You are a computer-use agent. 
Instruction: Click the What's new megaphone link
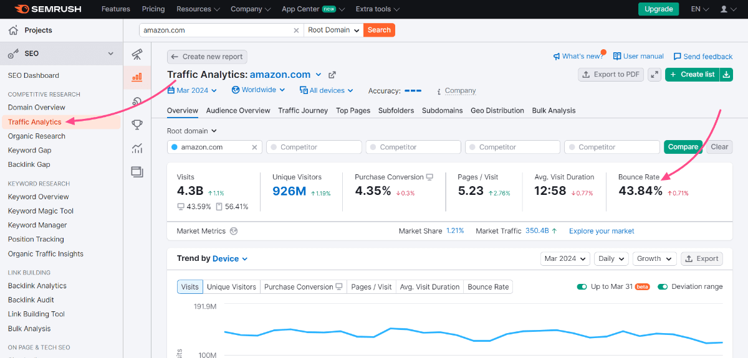point(578,56)
